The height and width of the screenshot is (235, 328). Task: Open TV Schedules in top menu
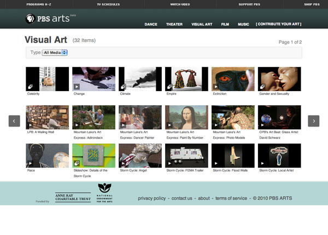108,4
